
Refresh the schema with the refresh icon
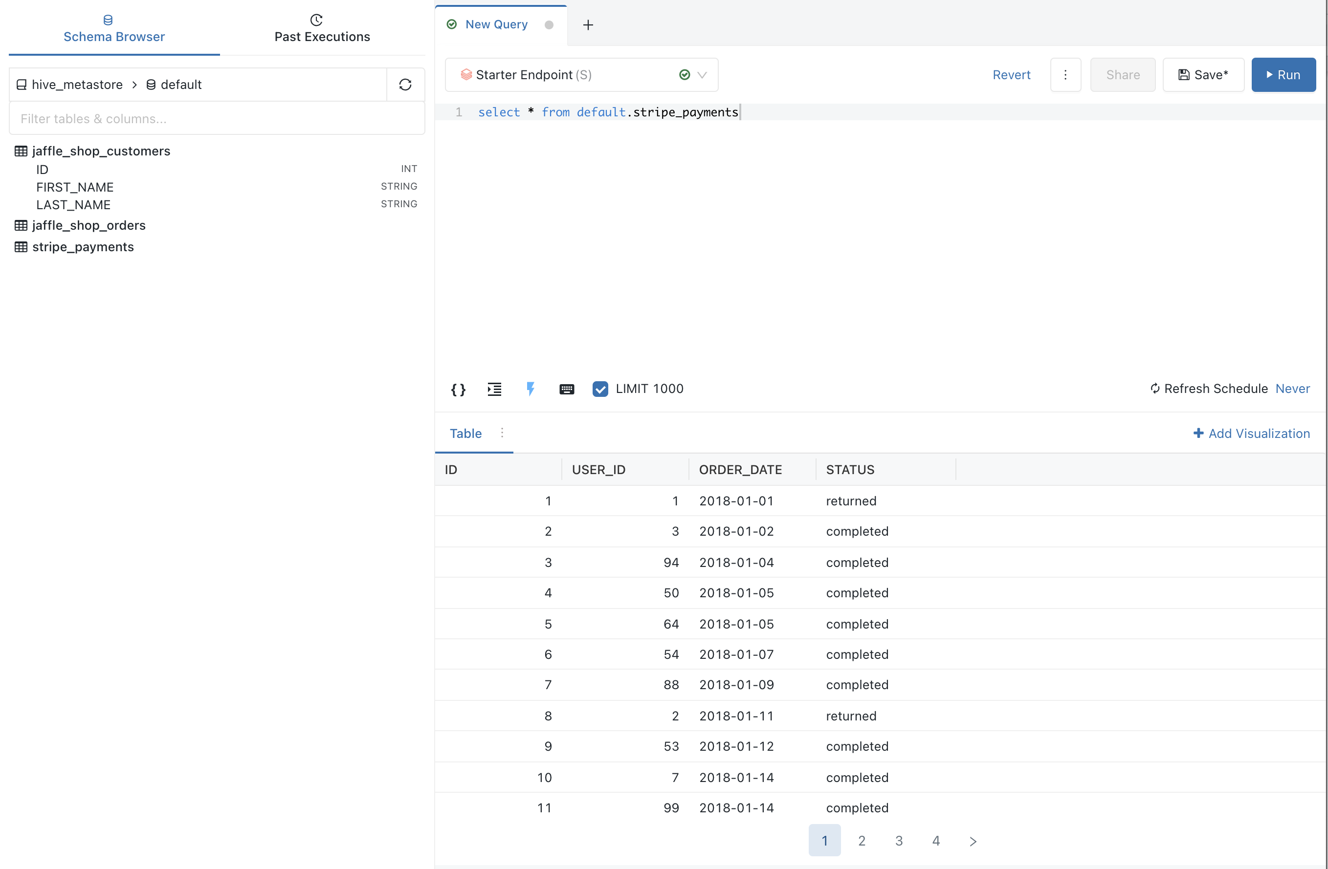405,84
